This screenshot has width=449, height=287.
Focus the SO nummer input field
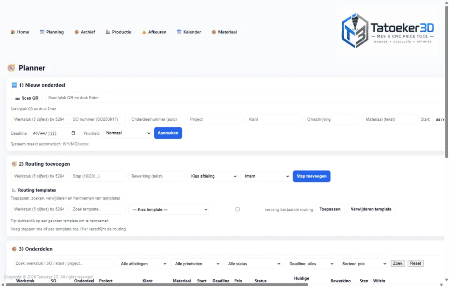pyautogui.click(x=98, y=119)
